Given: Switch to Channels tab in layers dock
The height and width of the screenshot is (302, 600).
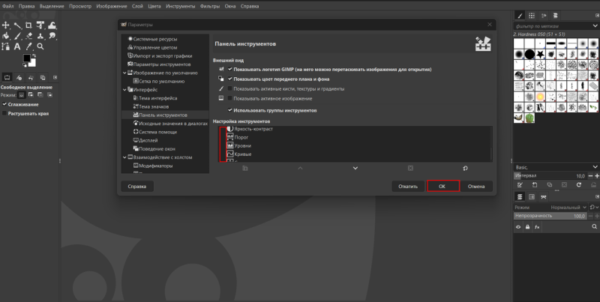Looking at the screenshot, I should tap(532, 197).
